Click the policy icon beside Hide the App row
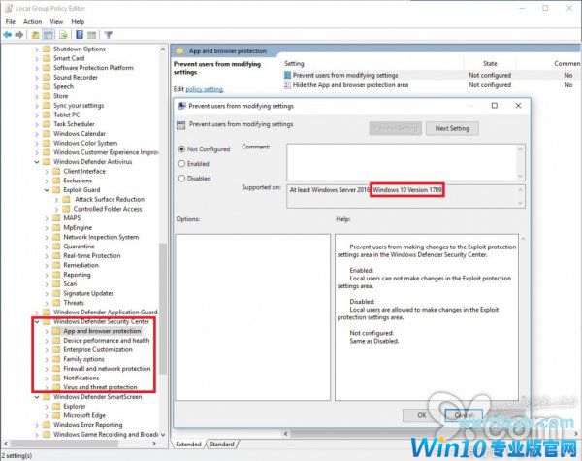This screenshot has height=461, width=582. (287, 85)
